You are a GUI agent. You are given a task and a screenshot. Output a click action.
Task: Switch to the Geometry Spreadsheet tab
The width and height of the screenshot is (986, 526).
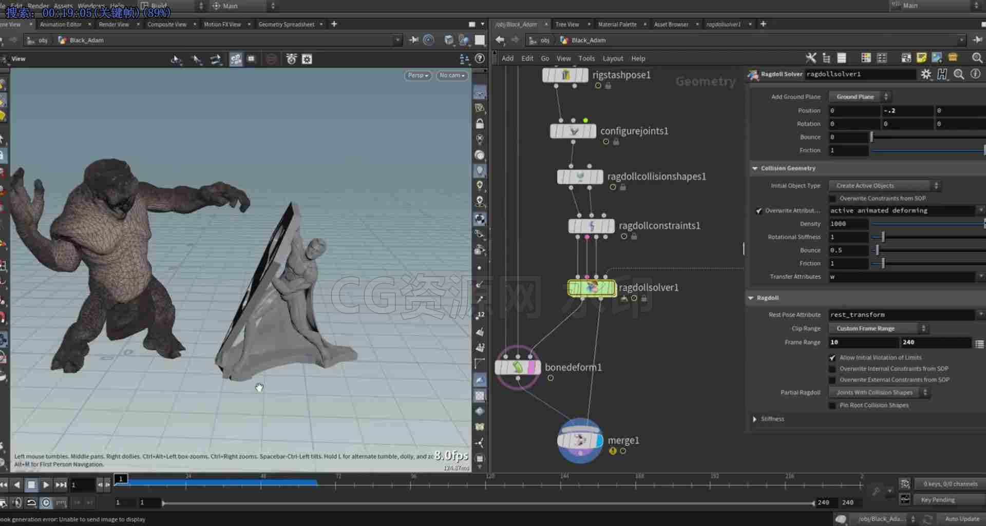pos(286,24)
